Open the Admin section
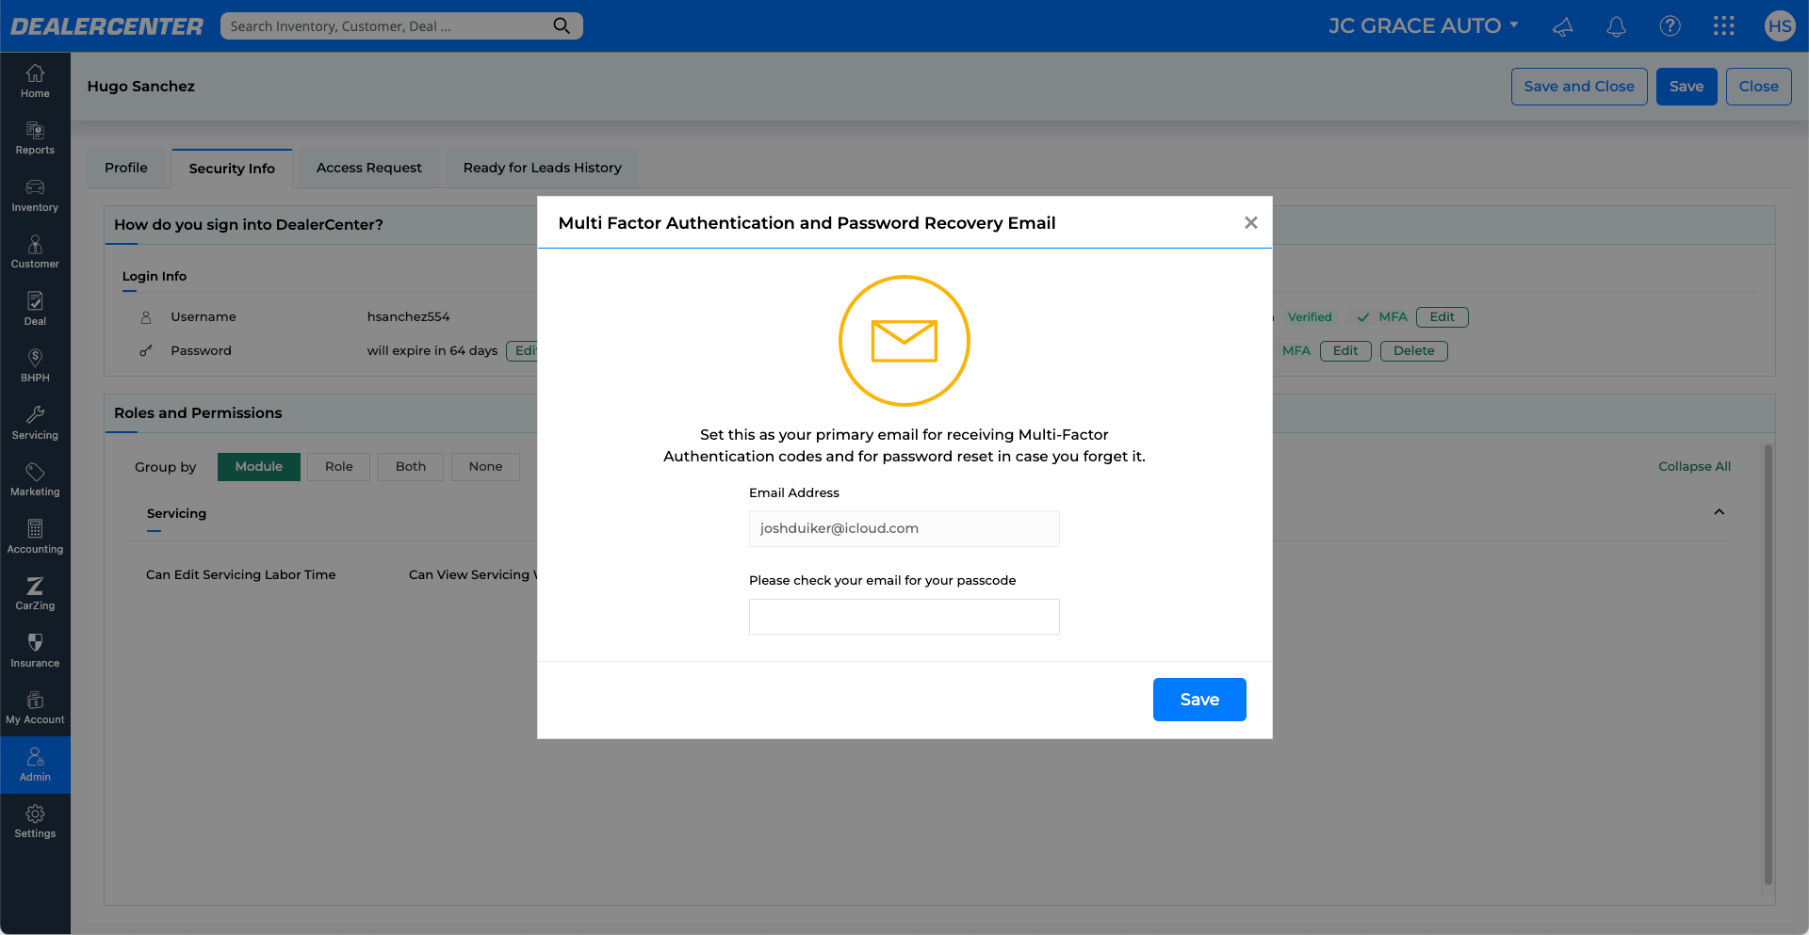 pyautogui.click(x=35, y=765)
